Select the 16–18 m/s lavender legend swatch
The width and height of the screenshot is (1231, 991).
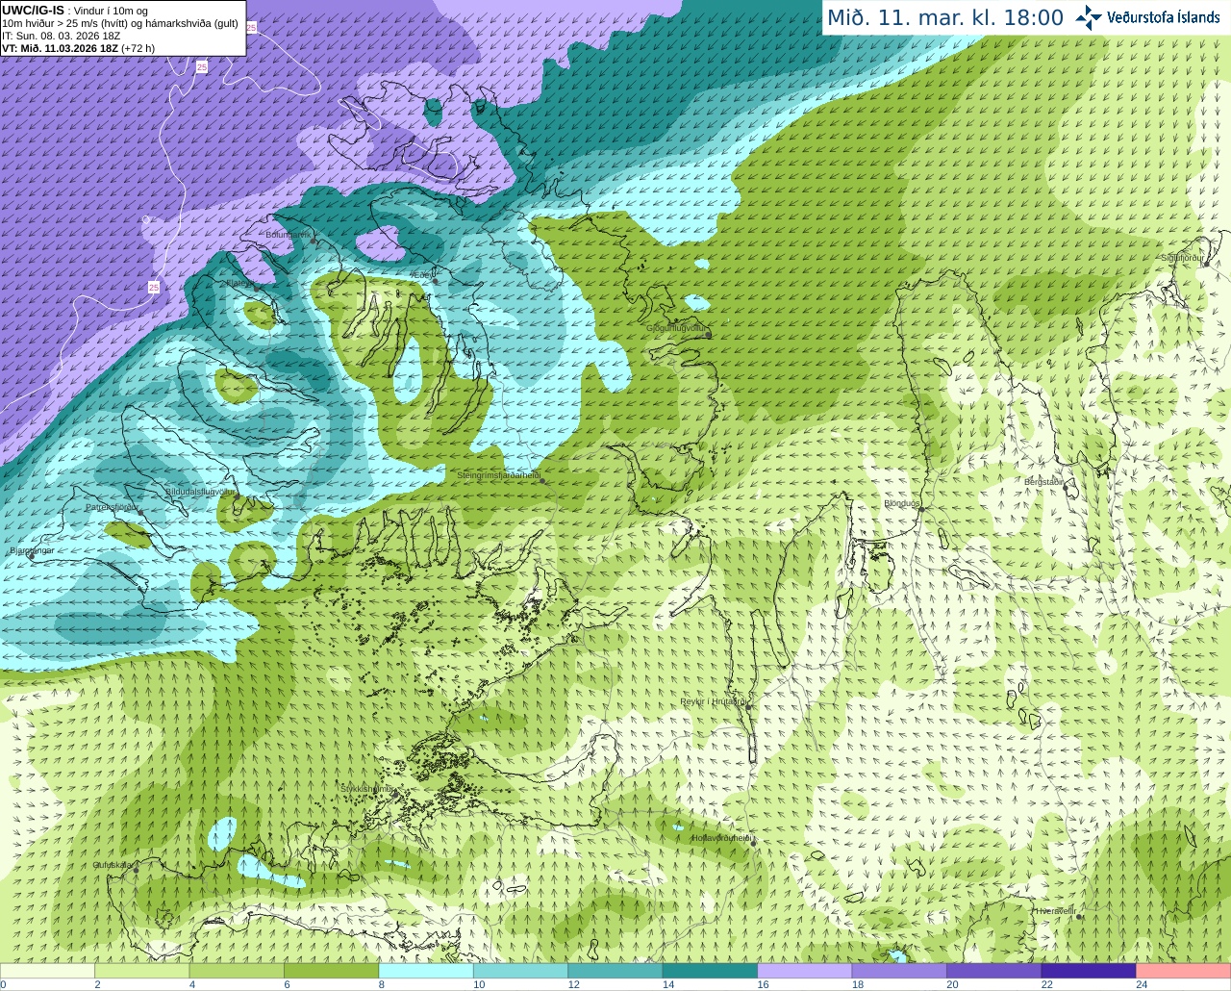(x=805, y=971)
